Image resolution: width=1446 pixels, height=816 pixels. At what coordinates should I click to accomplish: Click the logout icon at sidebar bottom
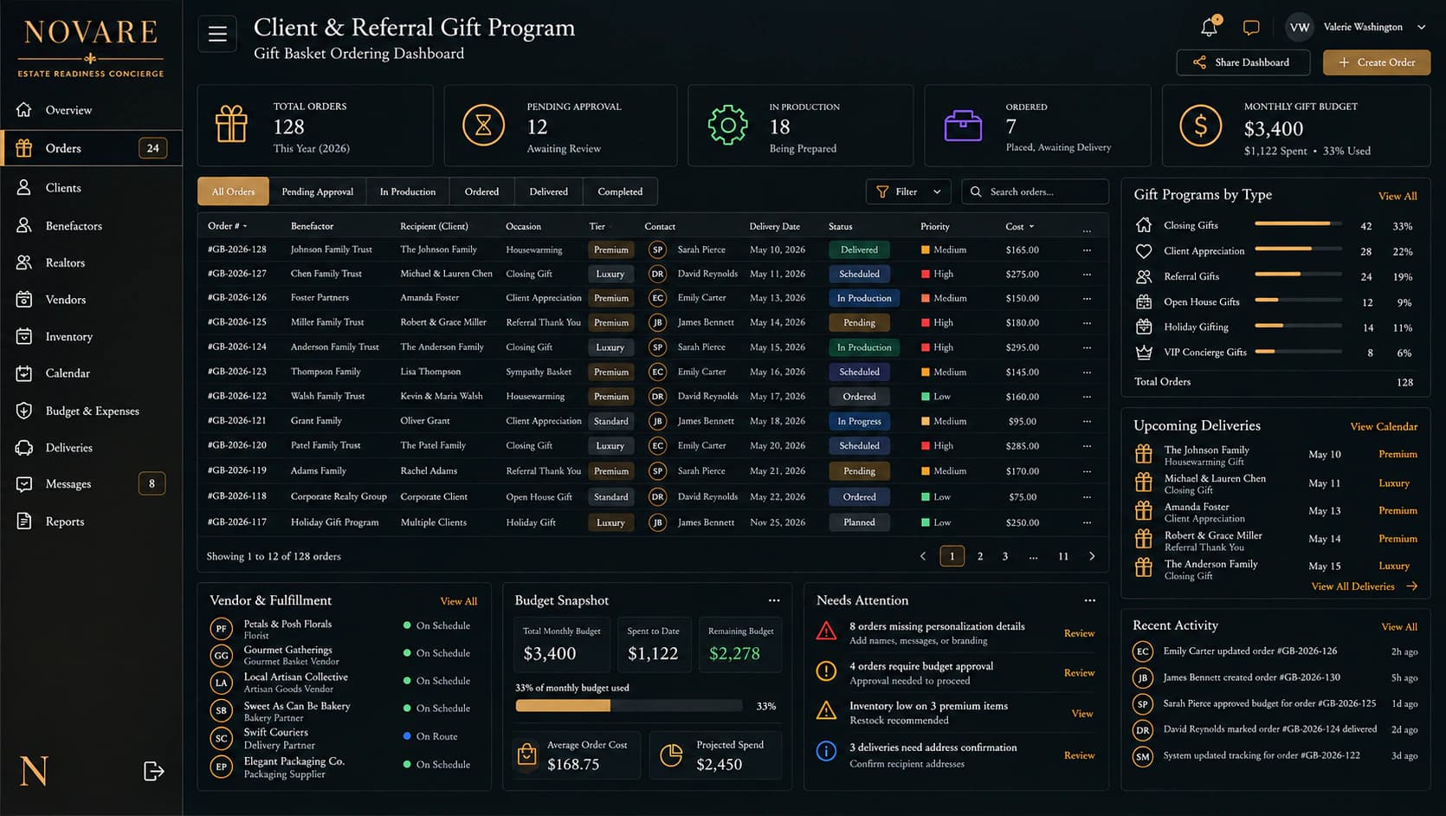(153, 771)
